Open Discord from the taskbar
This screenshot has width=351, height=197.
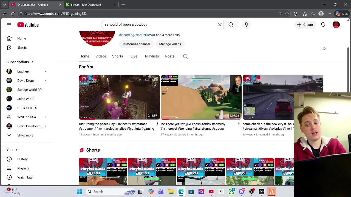[x=242, y=192]
